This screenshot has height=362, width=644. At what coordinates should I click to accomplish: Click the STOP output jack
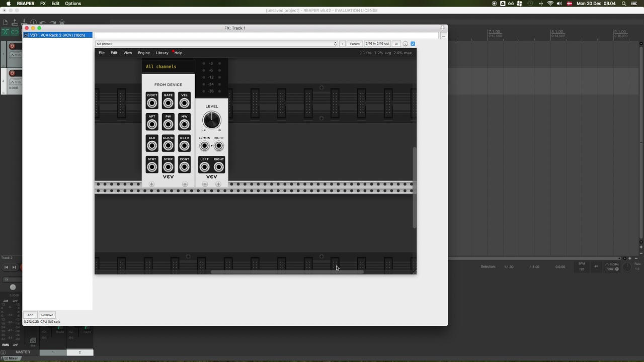pos(168,167)
